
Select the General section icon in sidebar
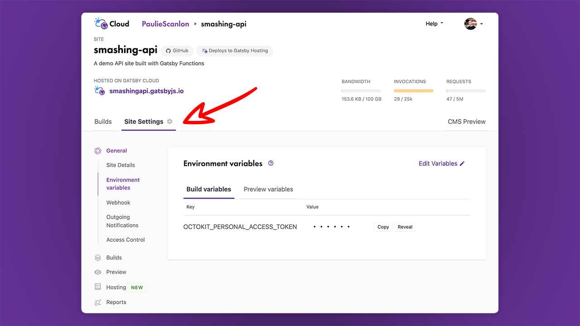tap(98, 150)
